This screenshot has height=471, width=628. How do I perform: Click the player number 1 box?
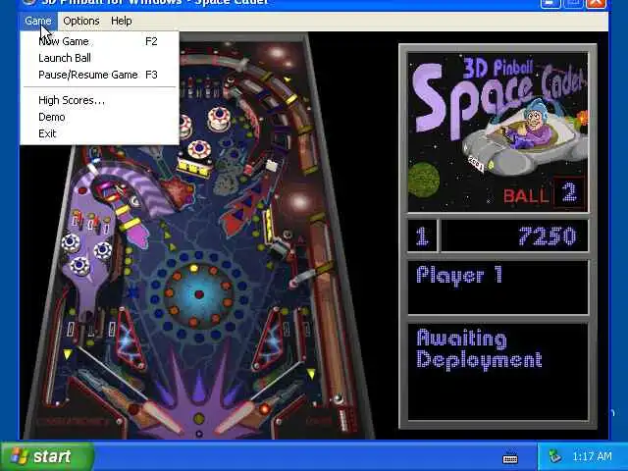point(422,235)
